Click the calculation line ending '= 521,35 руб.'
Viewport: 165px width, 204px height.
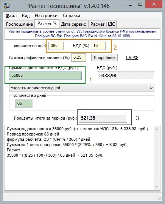click(55, 155)
